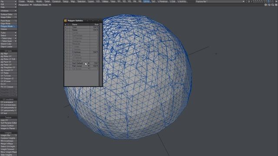Open the Surf Rename Editor
The height and width of the screenshot is (156, 278).
pos(9,123)
